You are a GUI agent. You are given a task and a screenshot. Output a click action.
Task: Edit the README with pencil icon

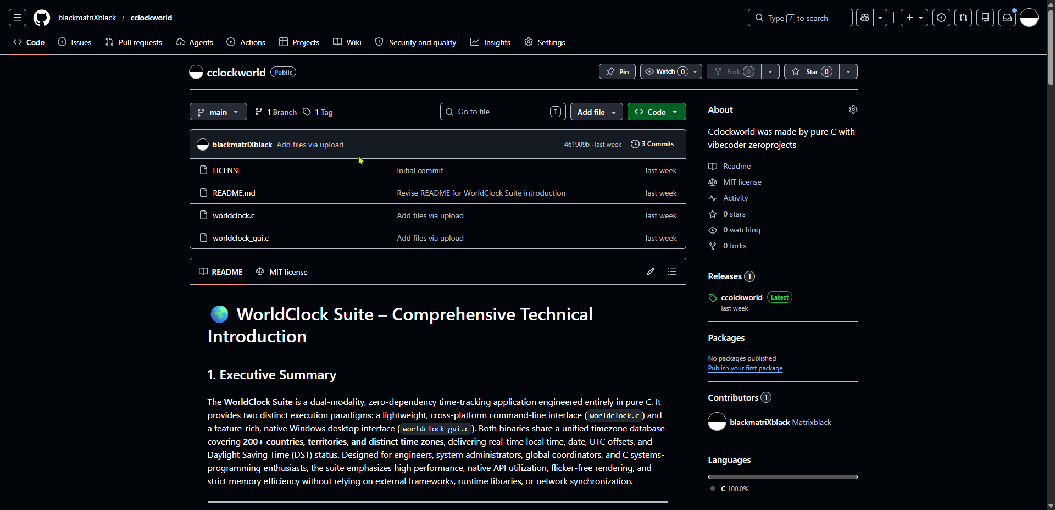[x=651, y=271]
